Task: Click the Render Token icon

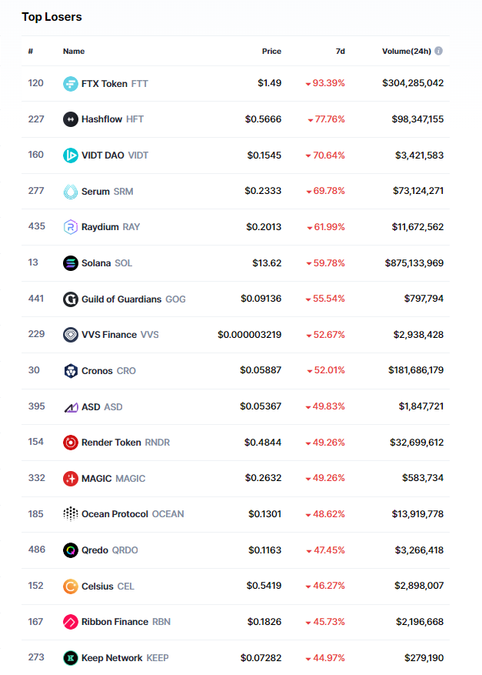Action: [x=70, y=443]
